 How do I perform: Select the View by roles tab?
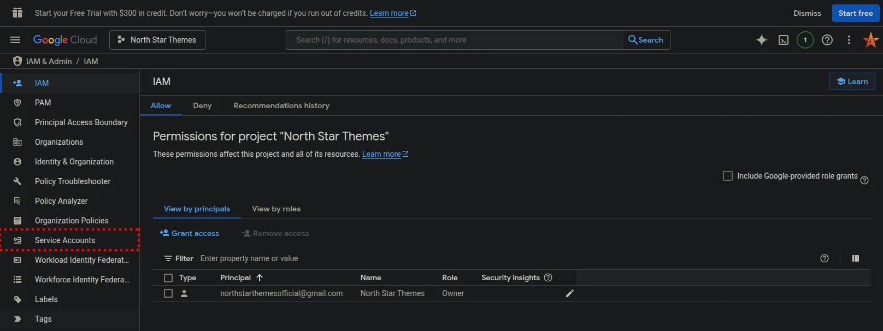(x=276, y=209)
